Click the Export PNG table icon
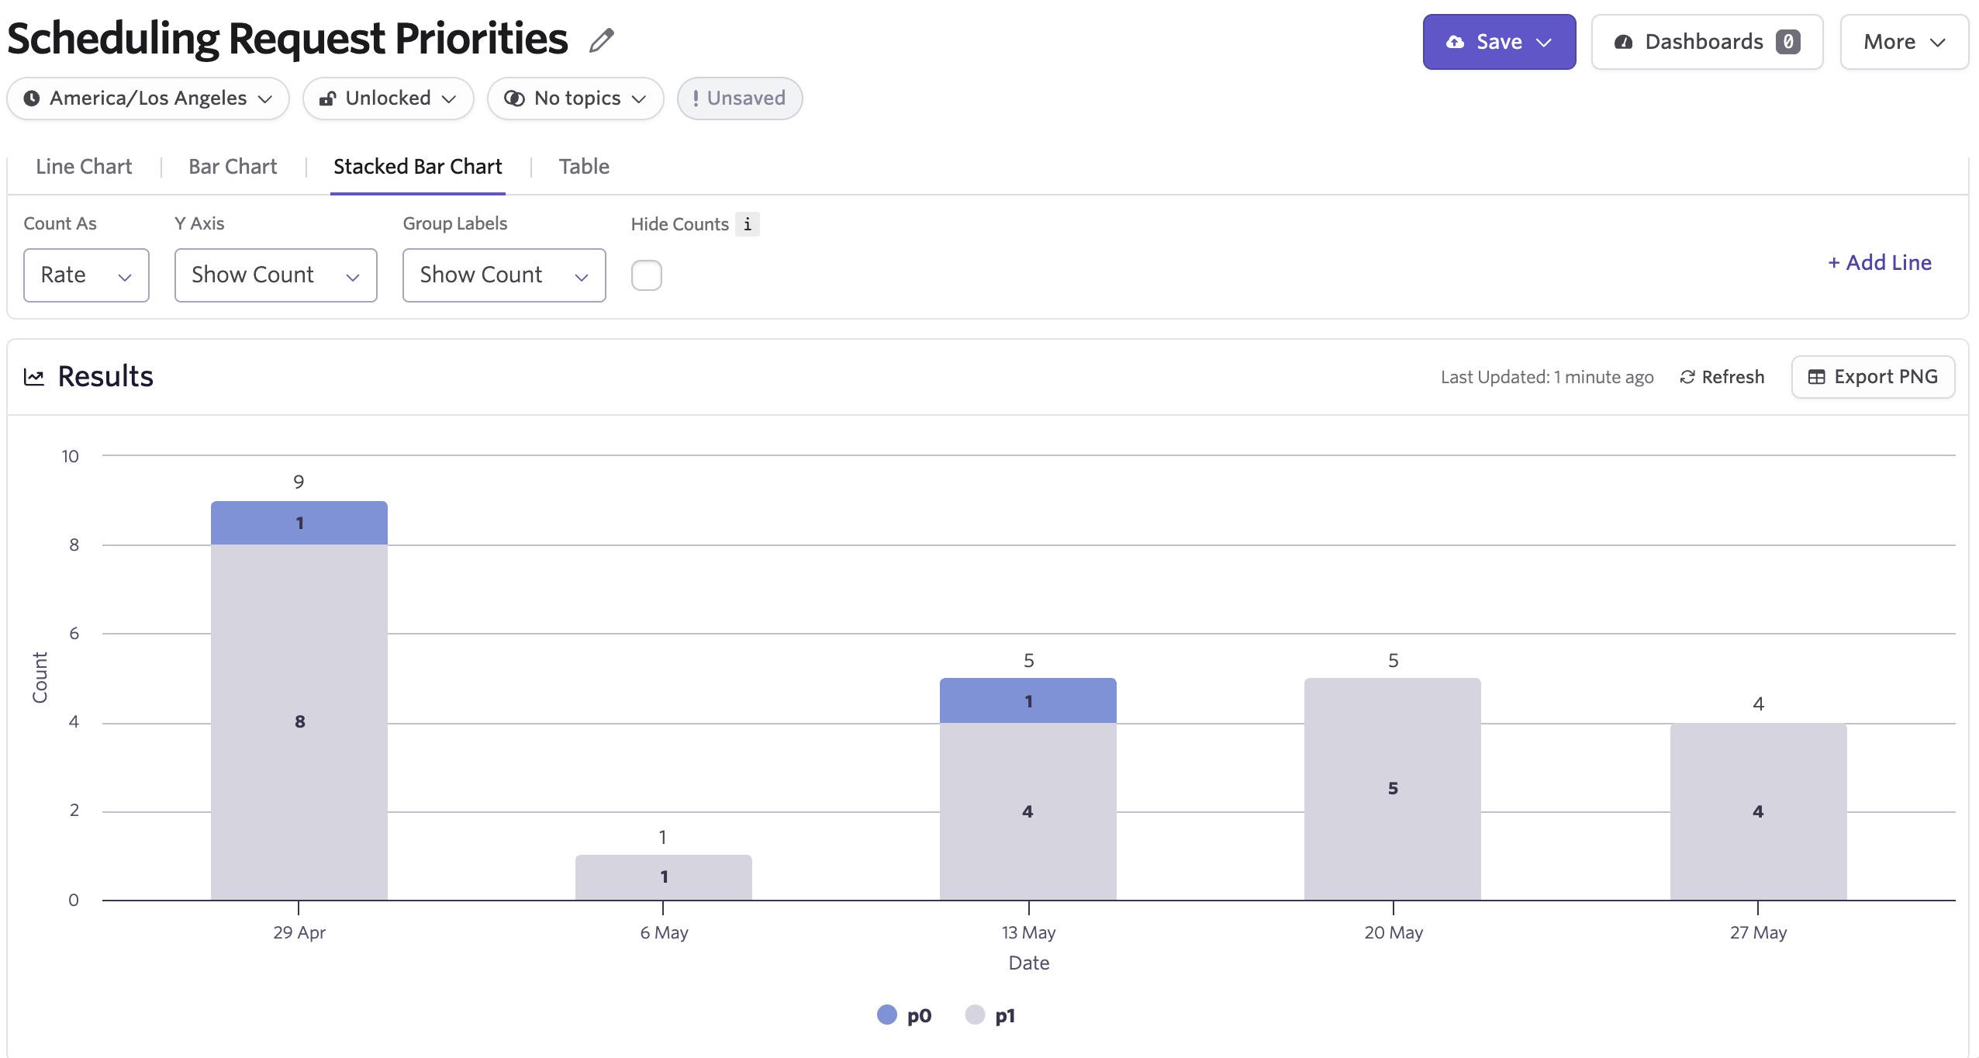 click(1816, 377)
